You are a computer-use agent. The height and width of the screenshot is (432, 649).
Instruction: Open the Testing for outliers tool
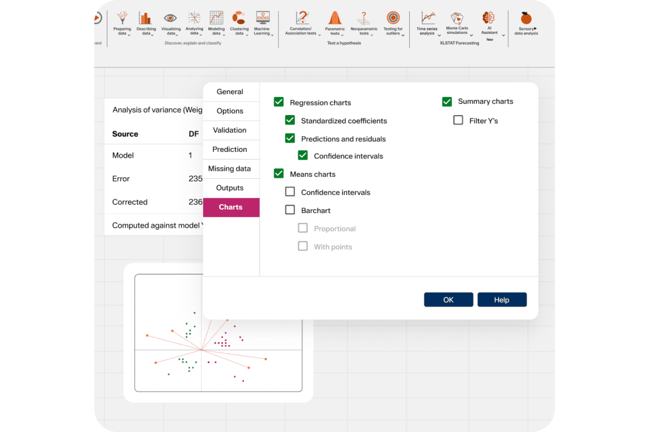[393, 23]
